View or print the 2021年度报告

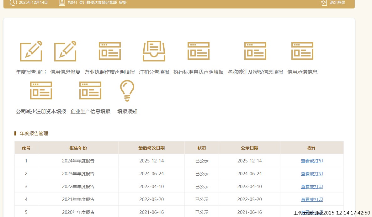point(312,199)
